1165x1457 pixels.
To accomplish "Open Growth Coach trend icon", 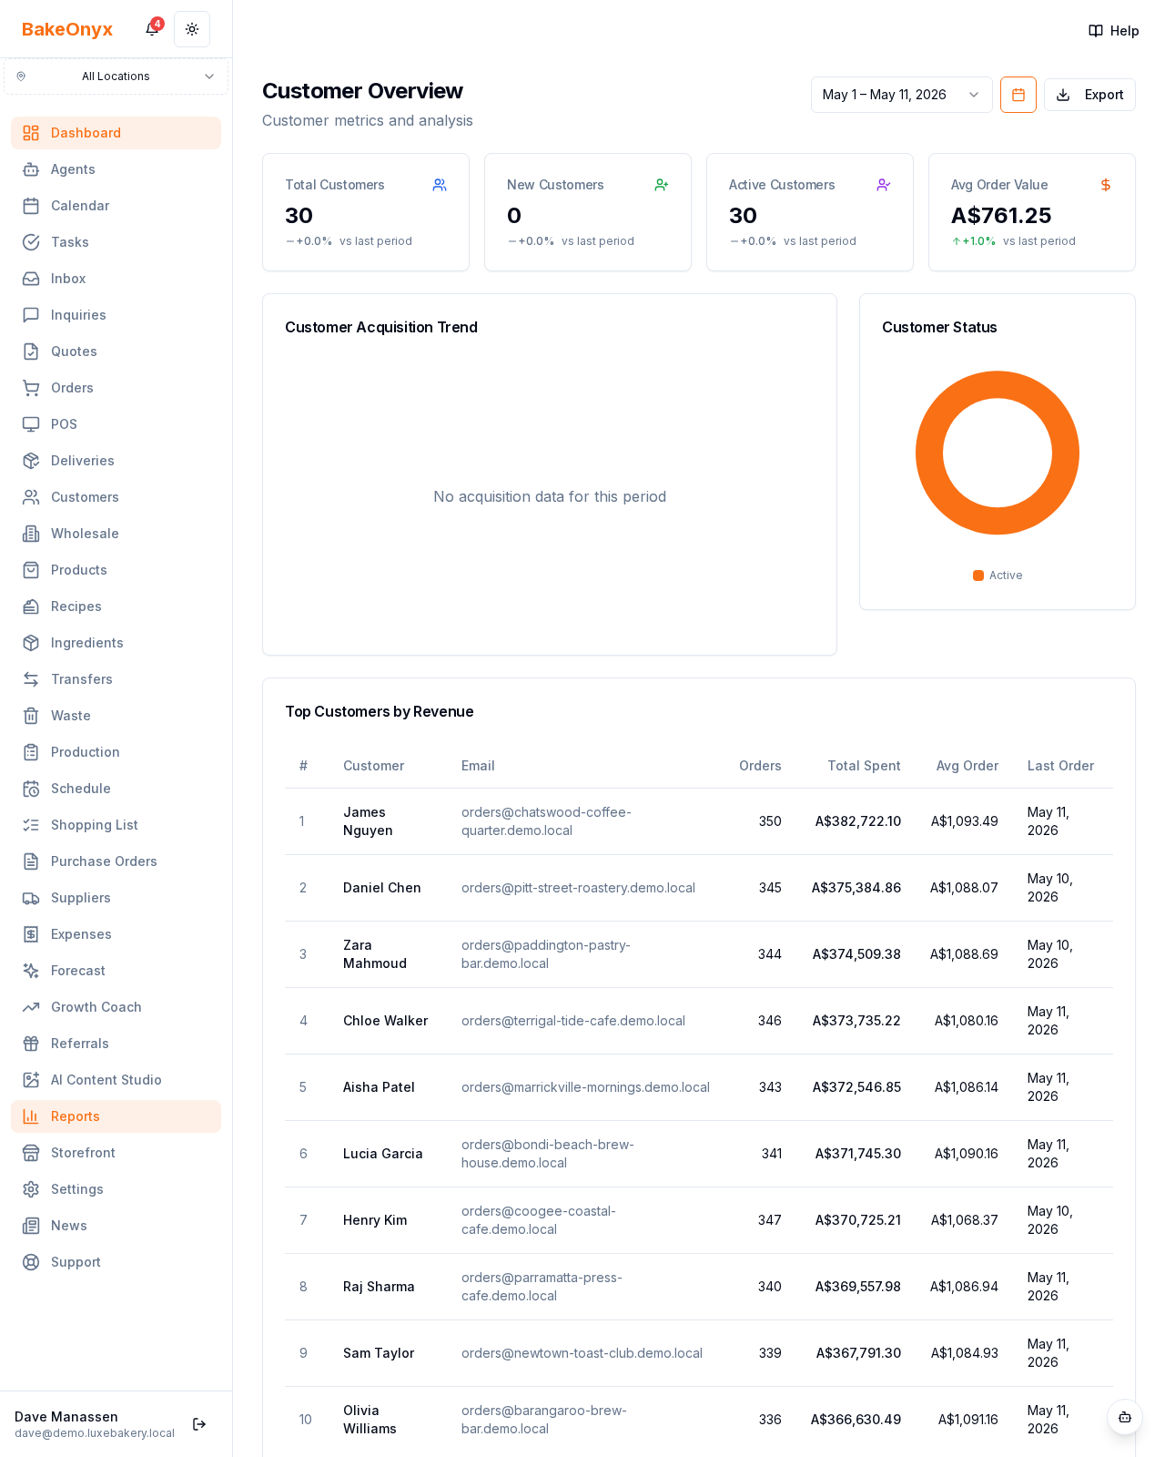I will (x=31, y=1007).
